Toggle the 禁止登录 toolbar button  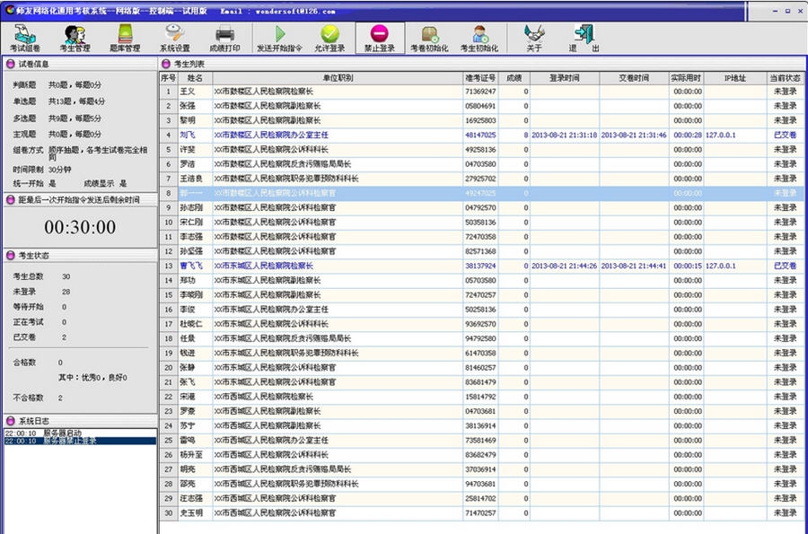pyautogui.click(x=380, y=38)
